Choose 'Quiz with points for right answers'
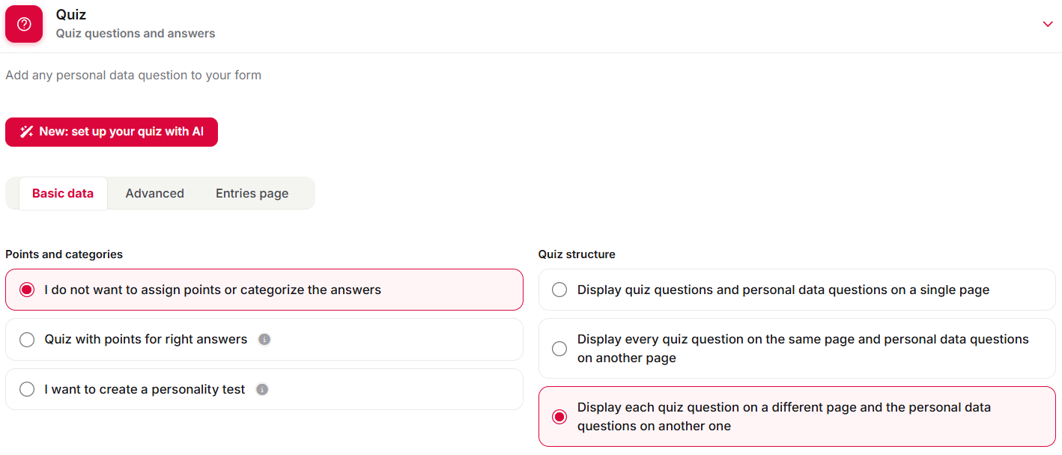Screen dimensions: 1062x455 pyautogui.click(x=264, y=340)
